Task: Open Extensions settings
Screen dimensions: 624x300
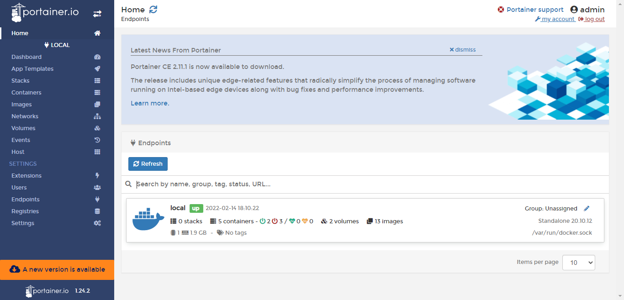Action: (57, 176)
